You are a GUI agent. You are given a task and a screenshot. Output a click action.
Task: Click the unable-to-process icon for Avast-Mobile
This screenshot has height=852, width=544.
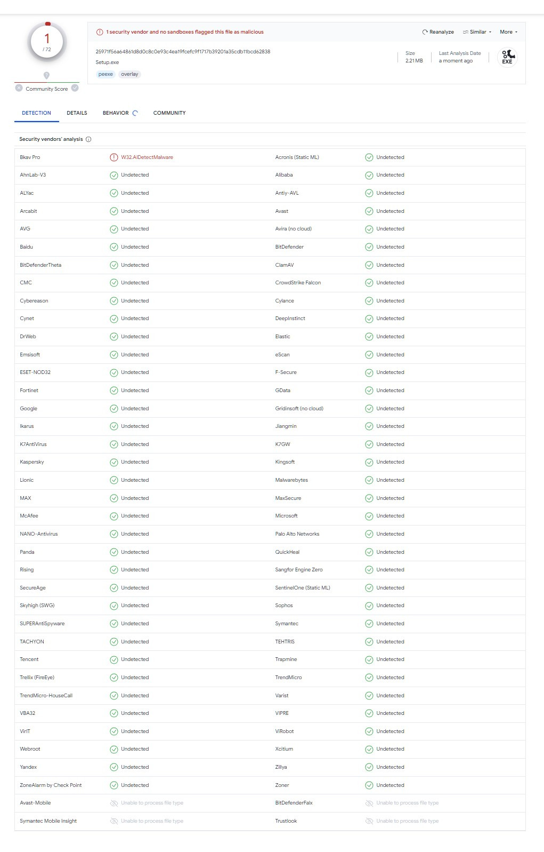tap(113, 803)
